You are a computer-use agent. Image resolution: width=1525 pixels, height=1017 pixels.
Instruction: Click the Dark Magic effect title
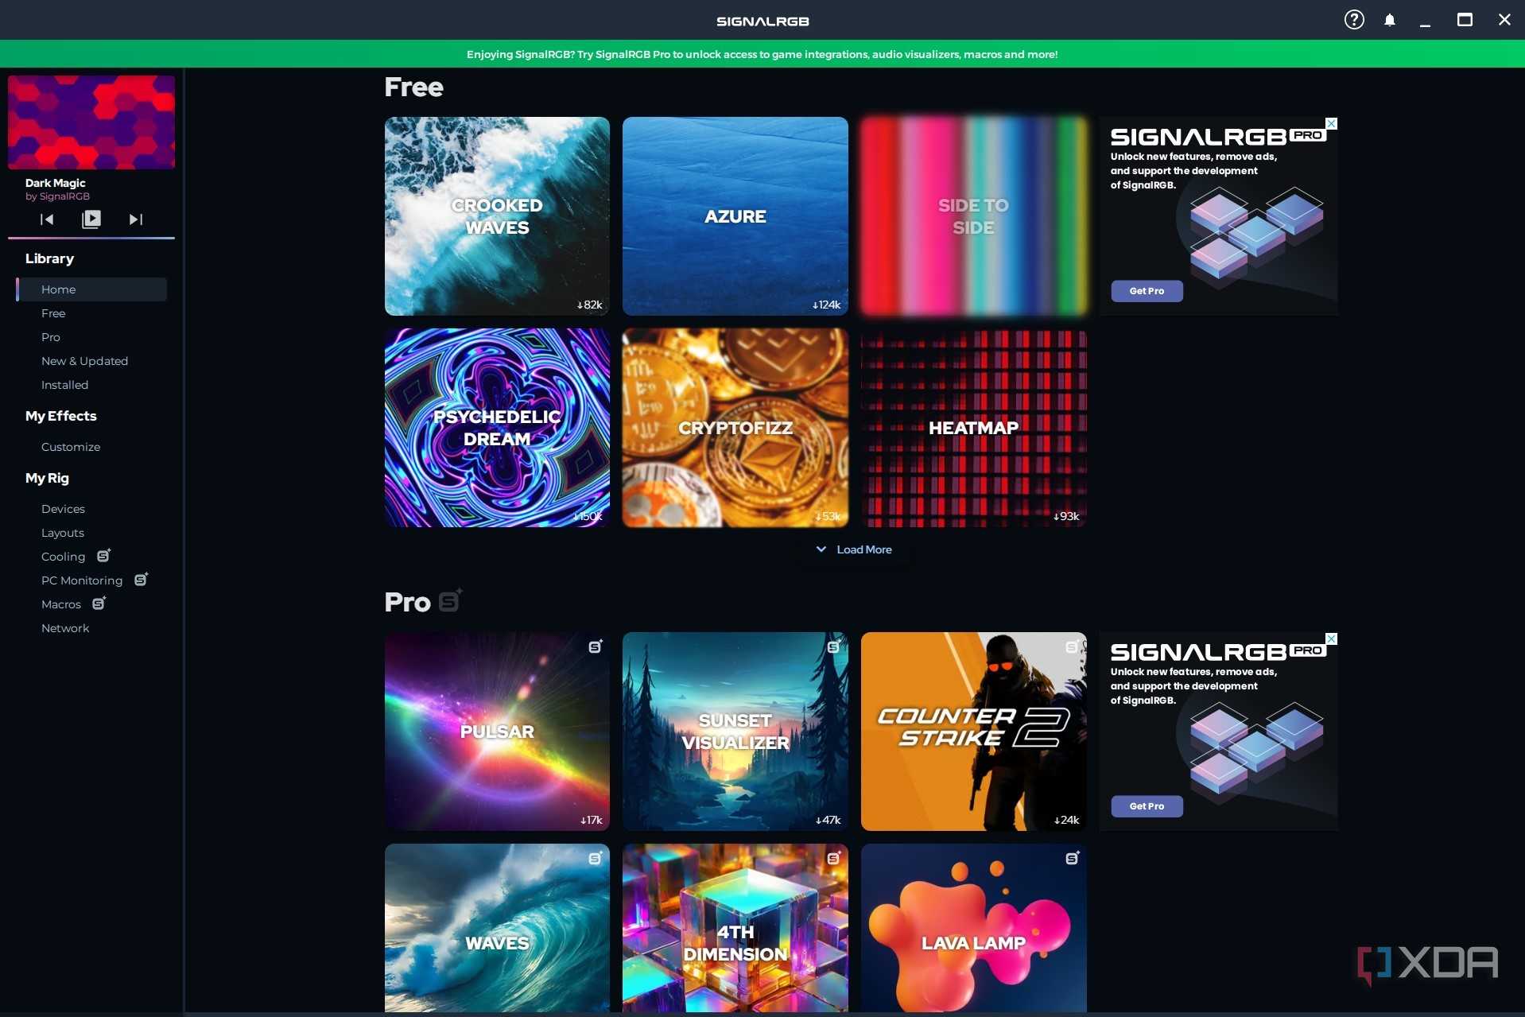pos(55,183)
